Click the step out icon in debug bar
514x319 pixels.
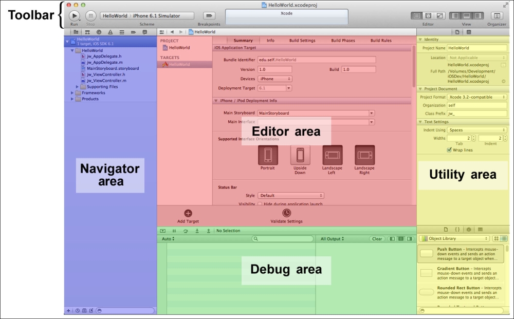208,231
